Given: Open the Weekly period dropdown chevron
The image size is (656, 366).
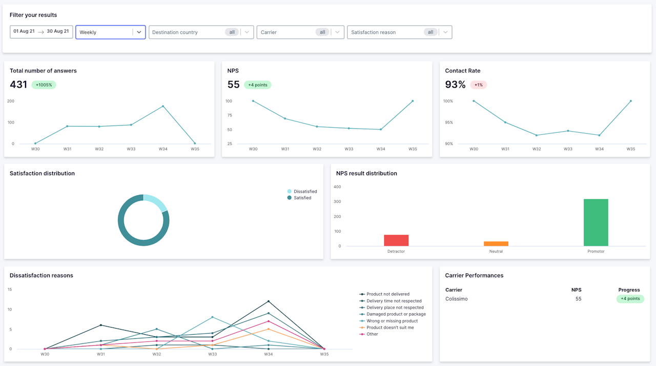Looking at the screenshot, I should coord(139,32).
